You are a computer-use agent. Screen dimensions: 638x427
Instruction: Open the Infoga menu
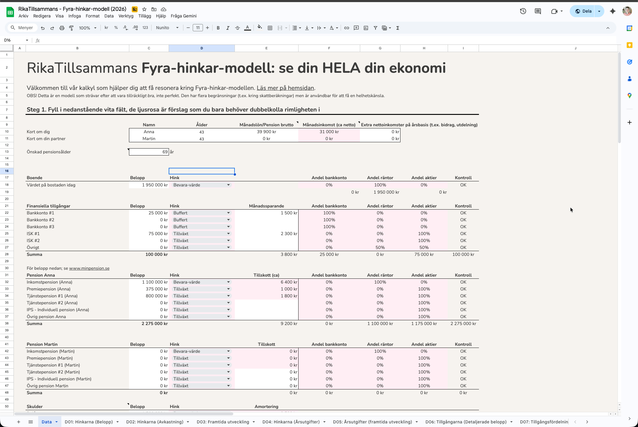pos(75,16)
